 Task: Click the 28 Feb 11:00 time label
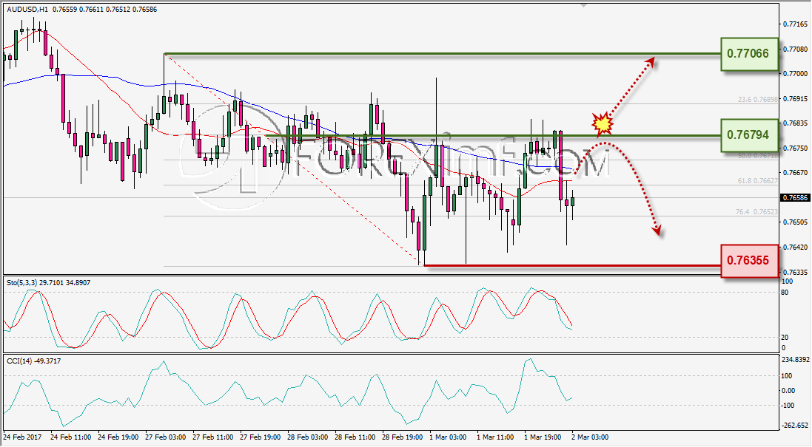tap(355, 437)
